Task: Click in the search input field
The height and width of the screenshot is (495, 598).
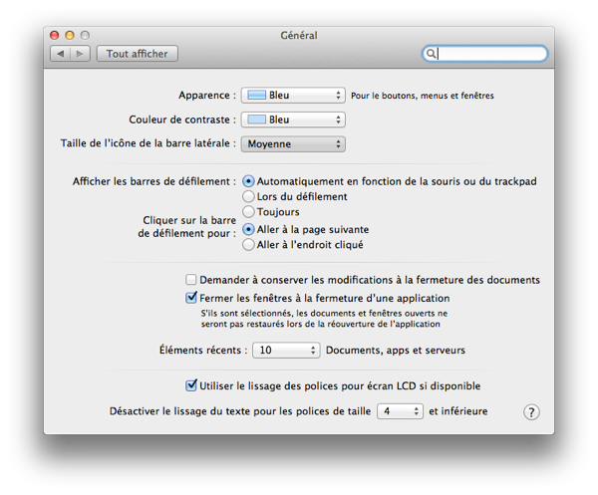Action: 490,54
